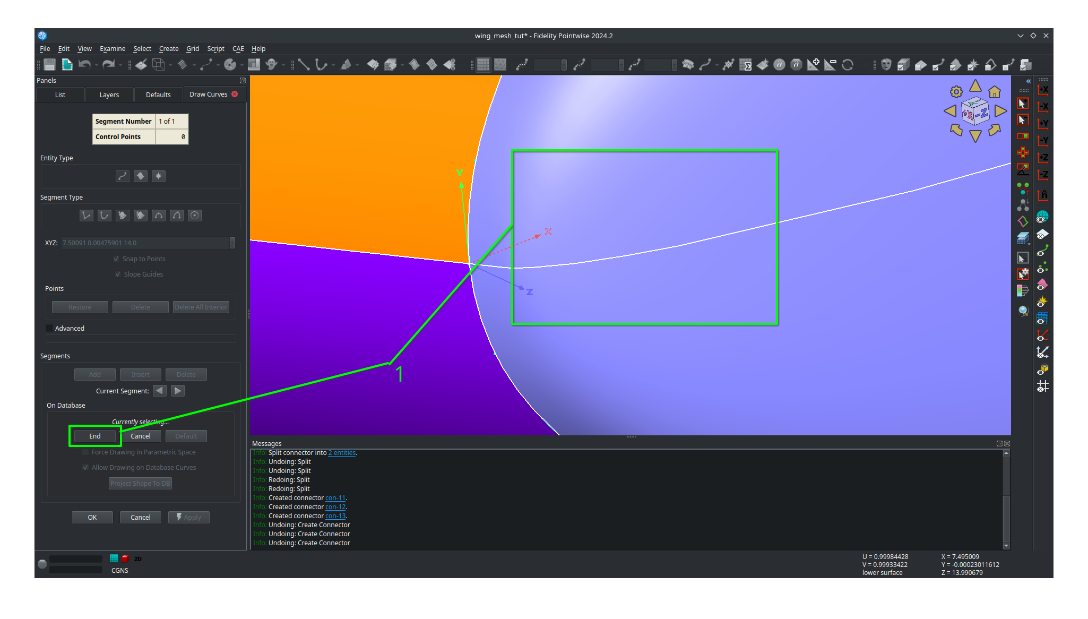The width and height of the screenshot is (1088, 619).
Task: Select the -Z view preset icon
Action: tap(1043, 175)
